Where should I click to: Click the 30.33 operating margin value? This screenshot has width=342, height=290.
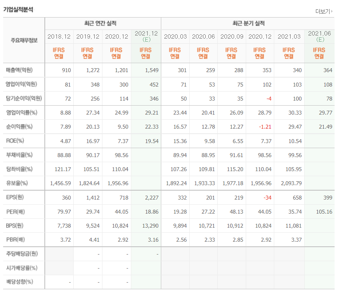coord(295,113)
